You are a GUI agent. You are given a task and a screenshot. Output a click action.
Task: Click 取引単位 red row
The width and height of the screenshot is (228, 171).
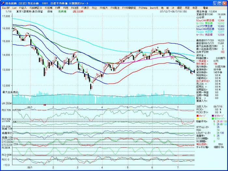point(207,64)
